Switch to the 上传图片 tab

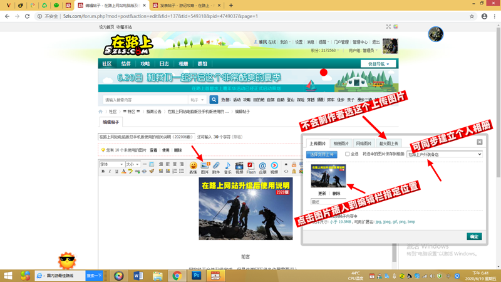[x=318, y=144]
